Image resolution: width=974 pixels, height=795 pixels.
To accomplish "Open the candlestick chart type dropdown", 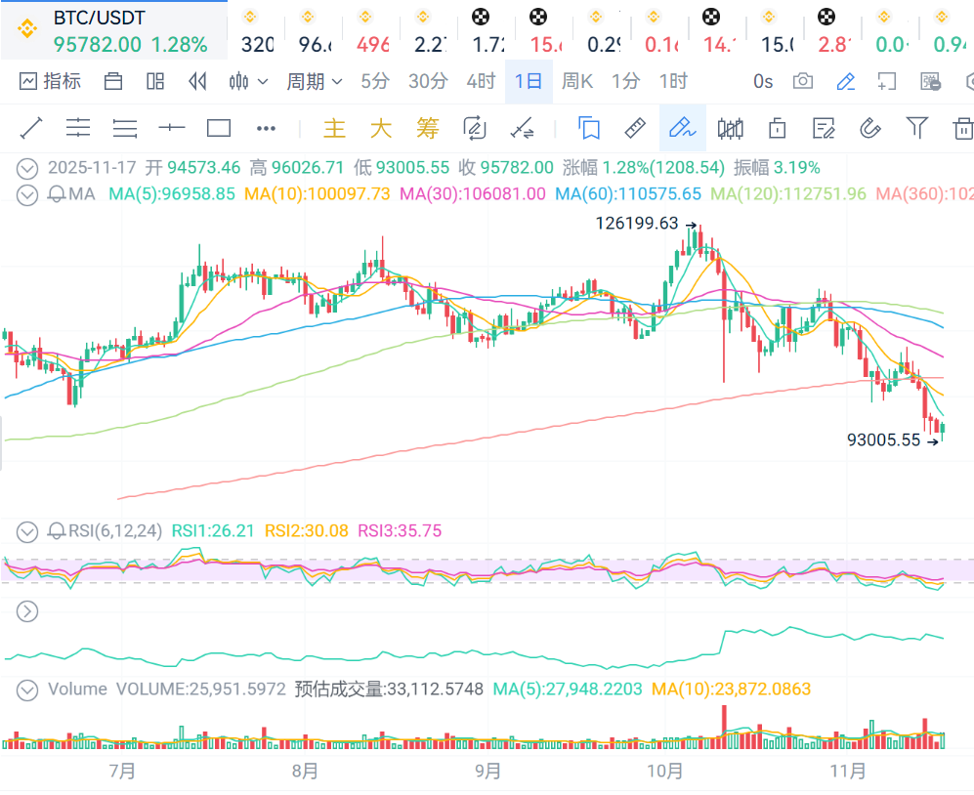I will pos(248,81).
